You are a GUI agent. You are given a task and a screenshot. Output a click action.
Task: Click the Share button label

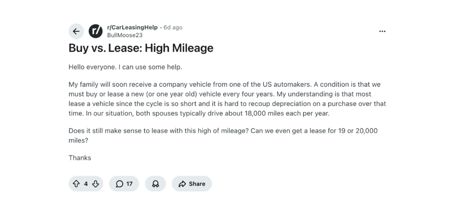coord(197,183)
